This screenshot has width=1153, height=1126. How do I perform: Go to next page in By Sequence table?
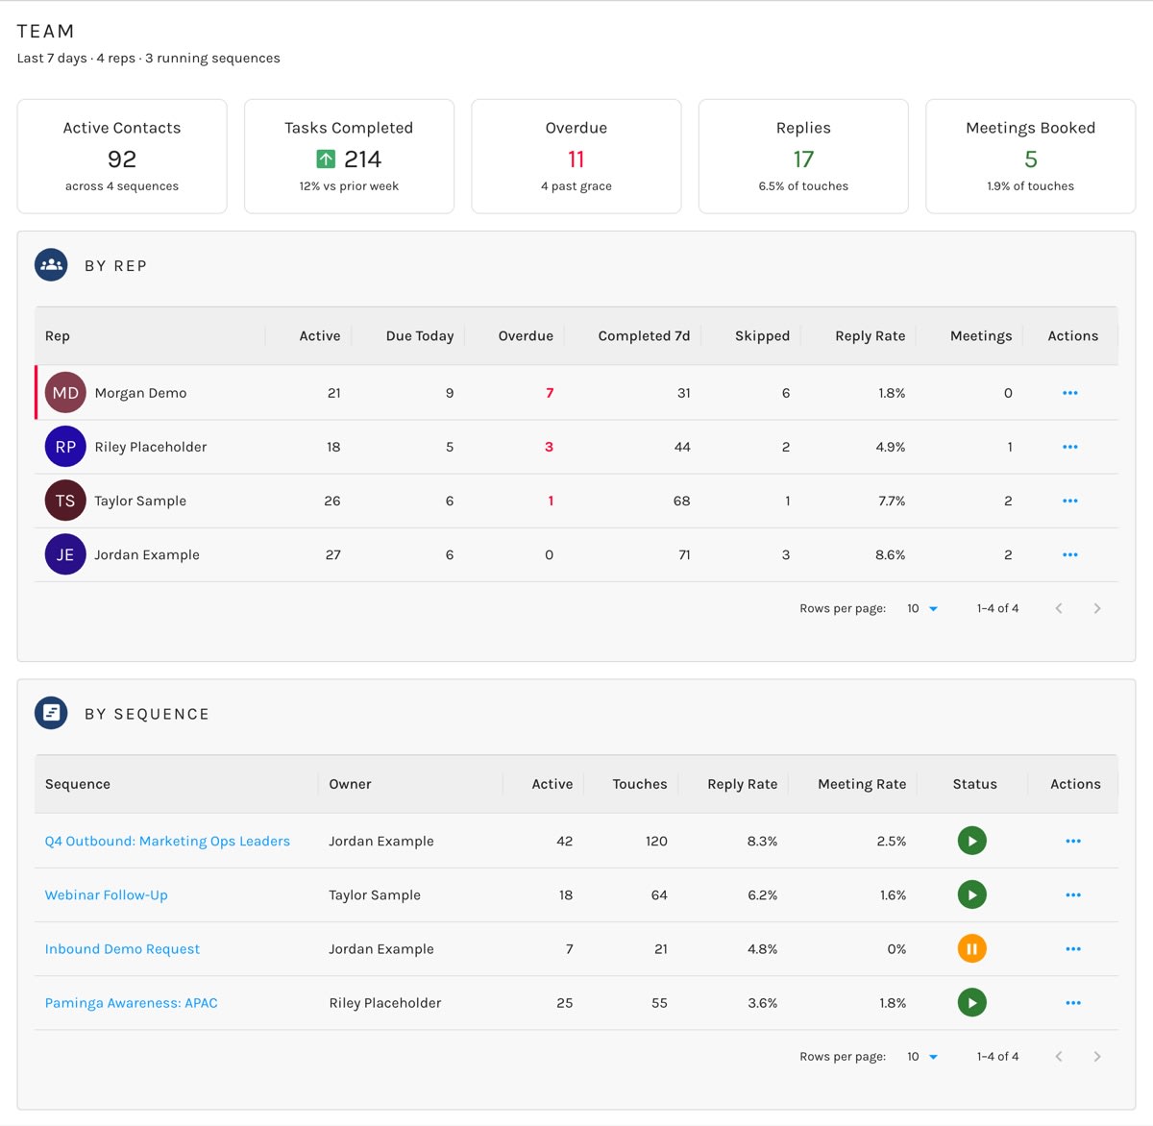1097,1056
